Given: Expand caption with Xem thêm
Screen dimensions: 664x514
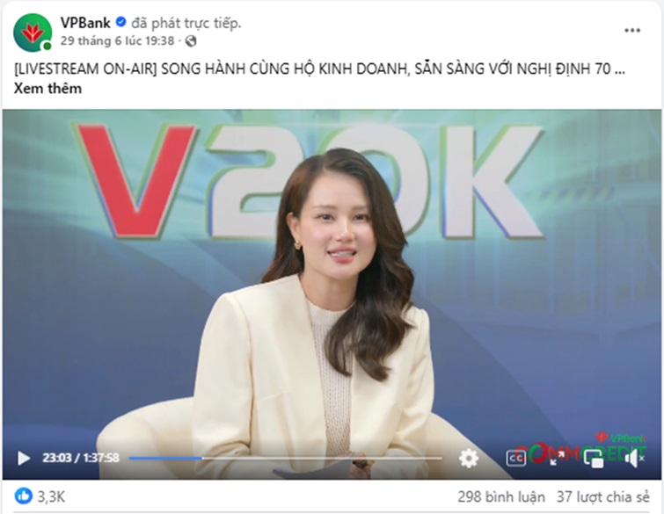Looking at the screenshot, I should [47, 89].
